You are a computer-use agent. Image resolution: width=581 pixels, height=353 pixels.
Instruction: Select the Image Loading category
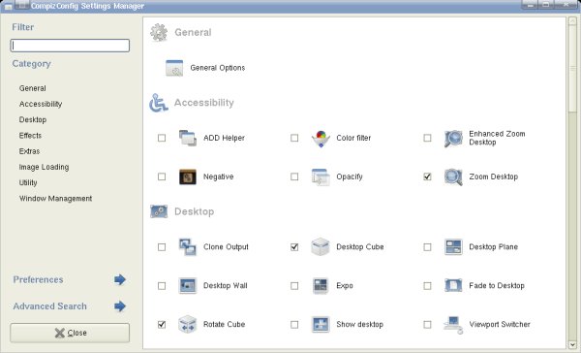[x=44, y=167]
